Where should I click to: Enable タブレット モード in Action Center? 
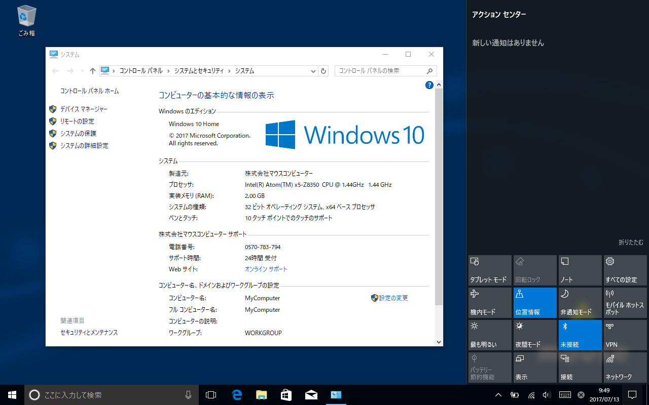point(490,270)
